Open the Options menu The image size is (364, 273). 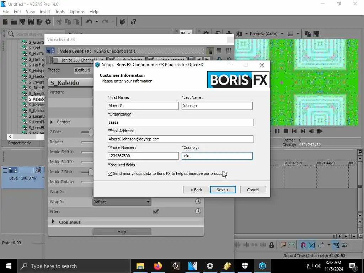(77, 12)
